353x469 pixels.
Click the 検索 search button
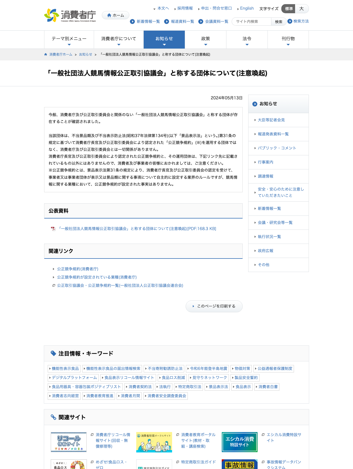[279, 22]
